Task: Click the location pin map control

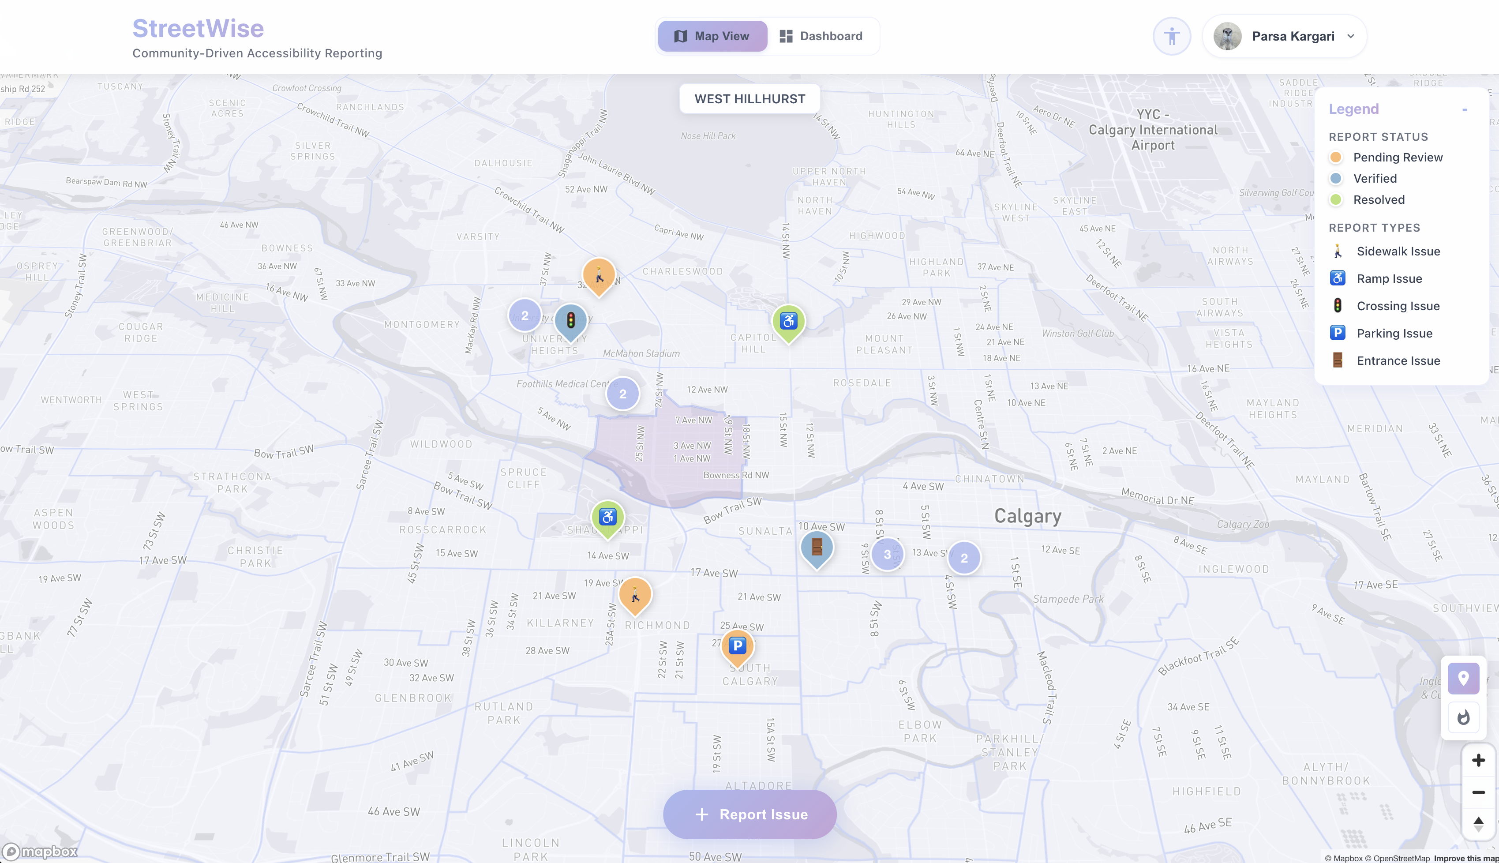Action: 1463,678
